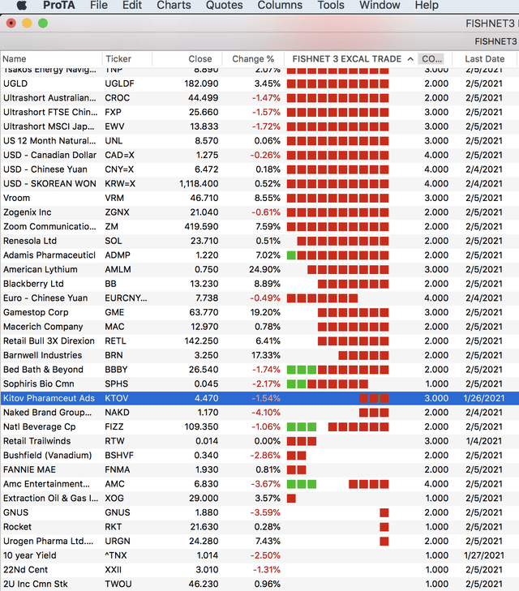Click the 1/27/2021 last date cell
This screenshot has width=519, height=591.
[x=483, y=556]
